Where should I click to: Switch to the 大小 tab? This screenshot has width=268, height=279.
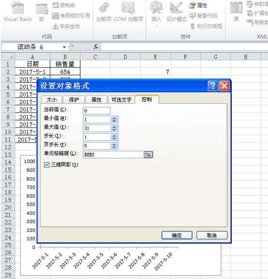(52, 99)
